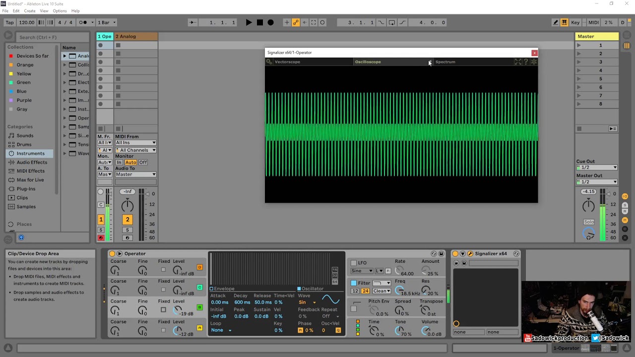Click the Signalizer fullscreen icon
Viewport: 635px width, 357px height.
tap(518, 62)
